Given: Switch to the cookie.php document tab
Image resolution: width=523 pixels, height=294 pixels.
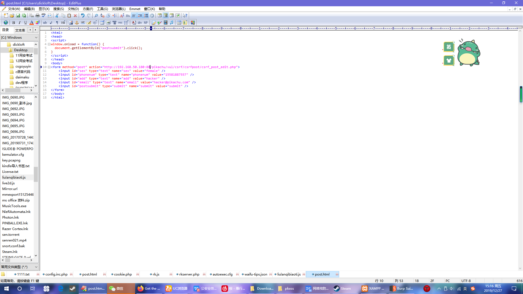Looking at the screenshot, I should click(123, 274).
